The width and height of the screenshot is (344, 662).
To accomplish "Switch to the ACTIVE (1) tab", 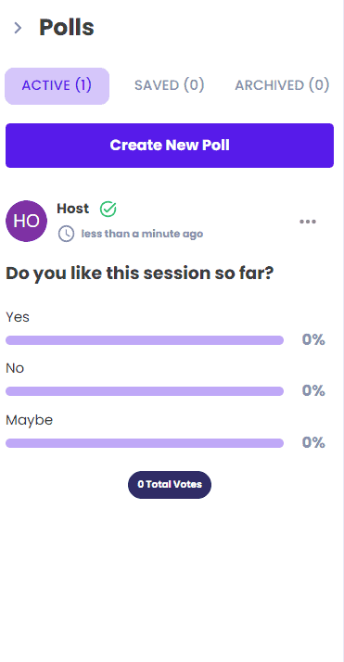I will pyautogui.click(x=57, y=85).
